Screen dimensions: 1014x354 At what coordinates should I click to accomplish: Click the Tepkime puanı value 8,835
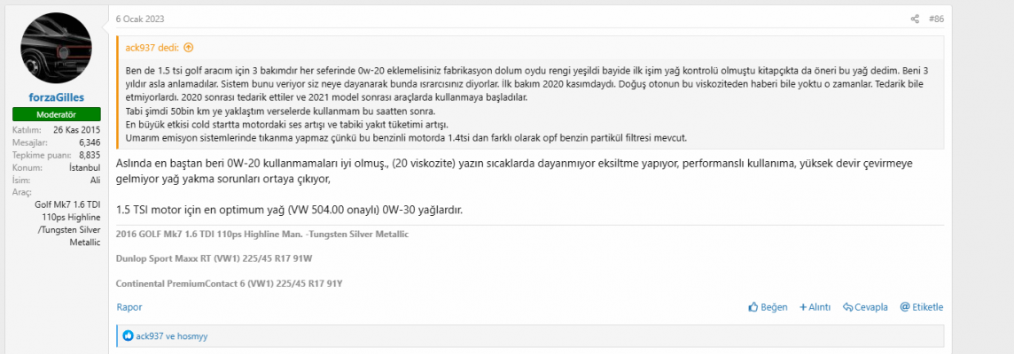[x=89, y=154]
